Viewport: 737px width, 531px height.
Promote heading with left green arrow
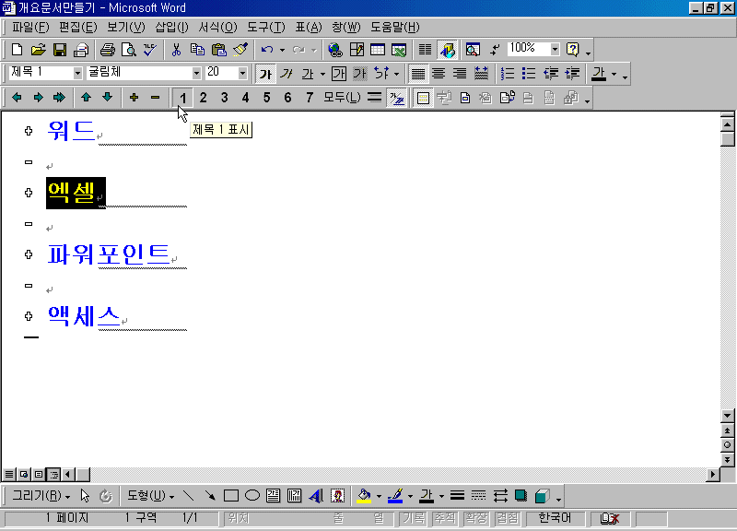[17, 98]
